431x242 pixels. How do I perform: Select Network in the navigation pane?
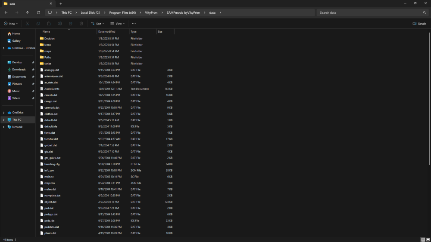17,127
